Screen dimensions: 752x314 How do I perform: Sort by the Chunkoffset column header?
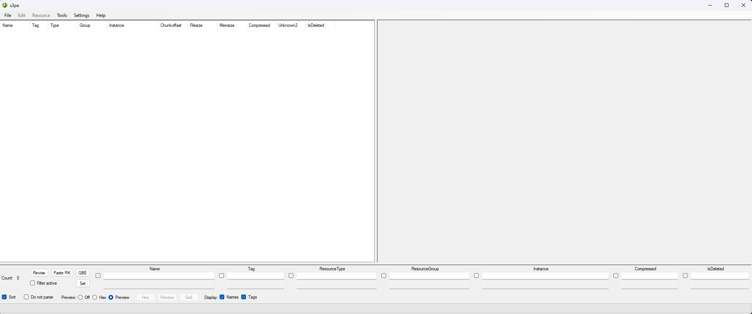[173, 25]
